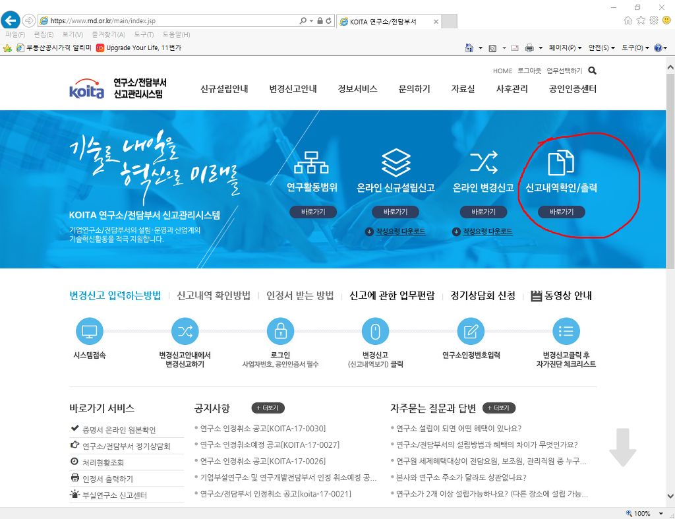Open 즐겨찾기(A) menu
675x519 pixels.
(x=109, y=34)
